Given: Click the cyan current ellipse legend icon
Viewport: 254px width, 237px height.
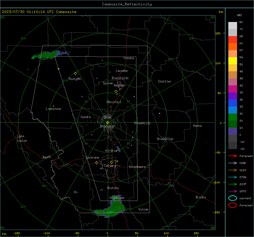Looking at the screenshot, I should coord(233,198).
